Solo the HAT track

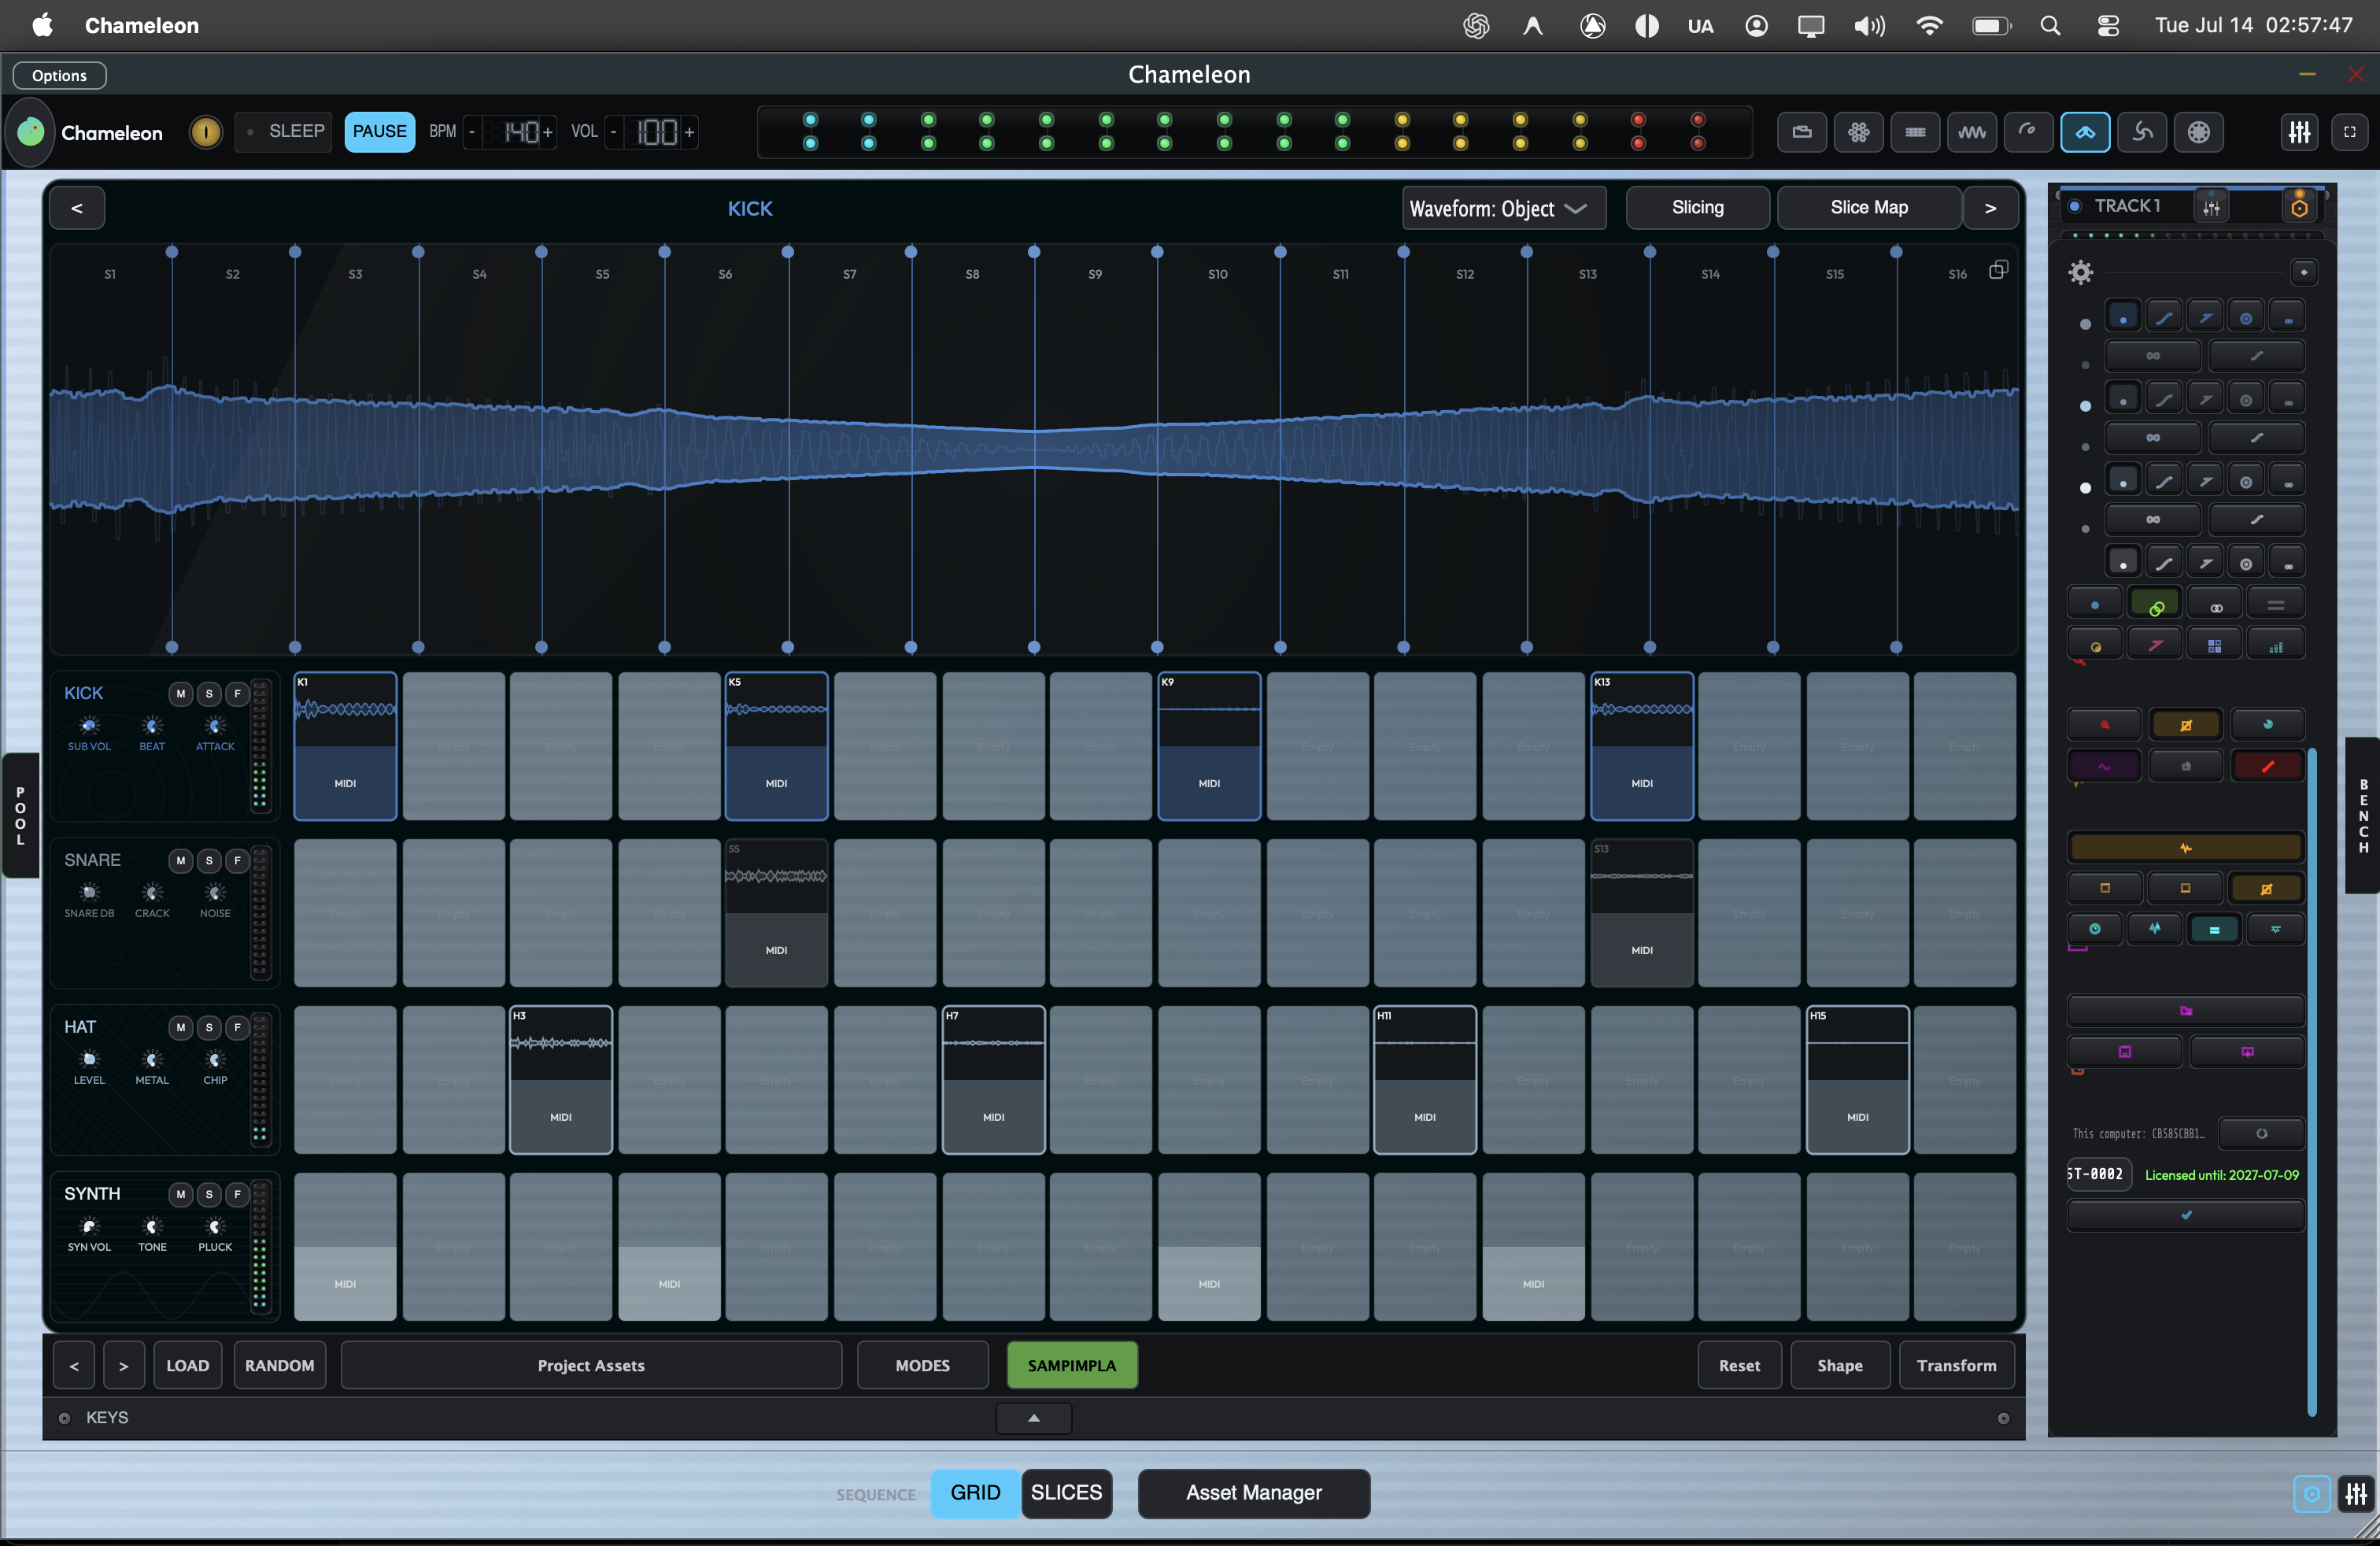209,1027
